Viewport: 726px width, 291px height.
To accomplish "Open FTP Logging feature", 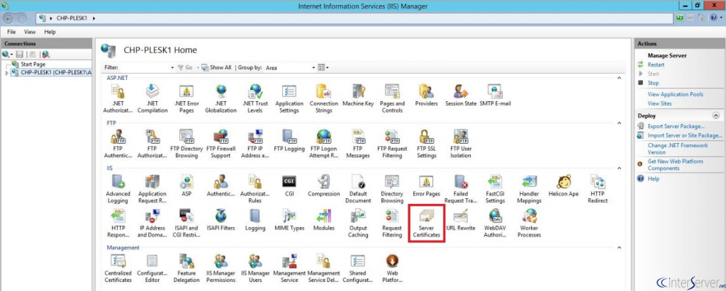I will (x=289, y=141).
